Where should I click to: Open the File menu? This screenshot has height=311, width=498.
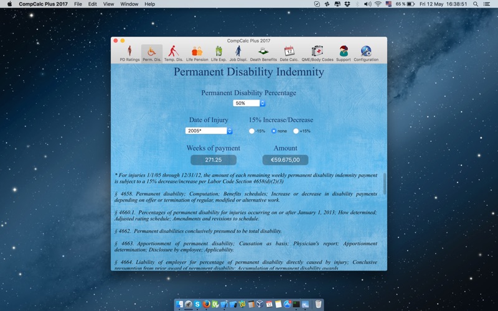(x=78, y=4)
